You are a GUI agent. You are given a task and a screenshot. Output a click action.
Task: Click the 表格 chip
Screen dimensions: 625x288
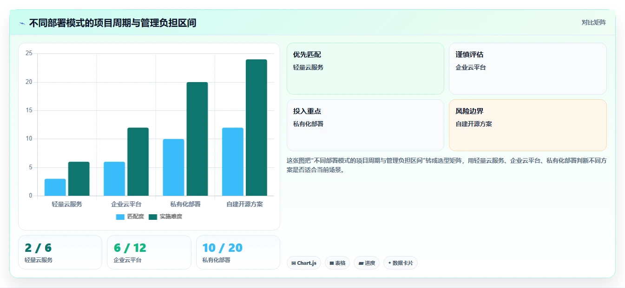click(337, 263)
